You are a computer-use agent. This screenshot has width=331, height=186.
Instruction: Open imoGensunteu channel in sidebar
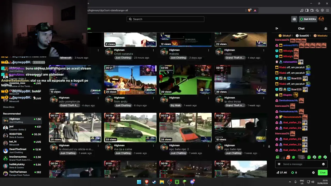(22, 158)
